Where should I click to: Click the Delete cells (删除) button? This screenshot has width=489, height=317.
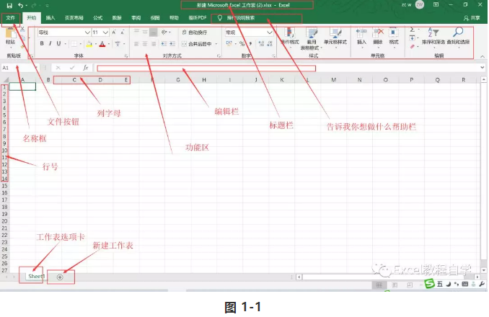(x=378, y=37)
